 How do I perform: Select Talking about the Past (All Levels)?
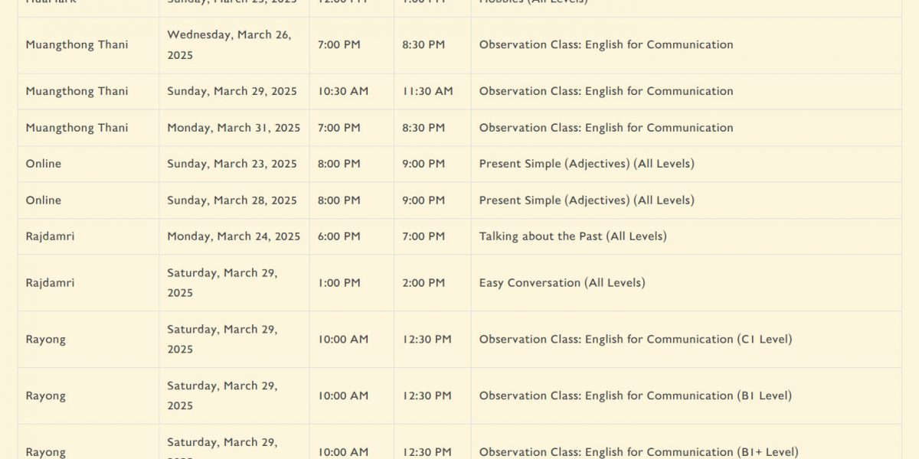coord(573,236)
